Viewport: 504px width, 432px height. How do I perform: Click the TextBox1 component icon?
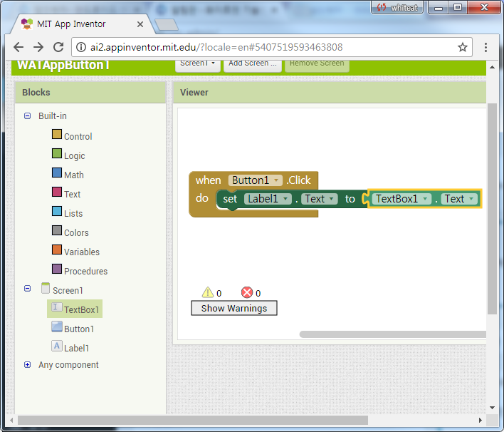click(x=57, y=307)
